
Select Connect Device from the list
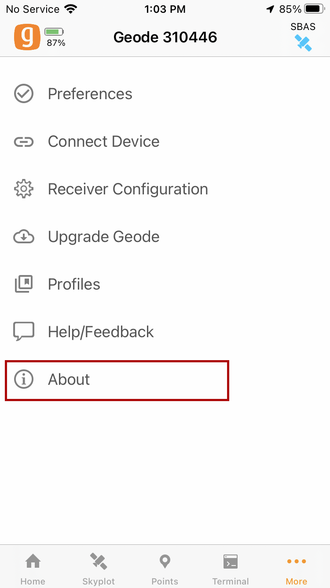pyautogui.click(x=104, y=141)
